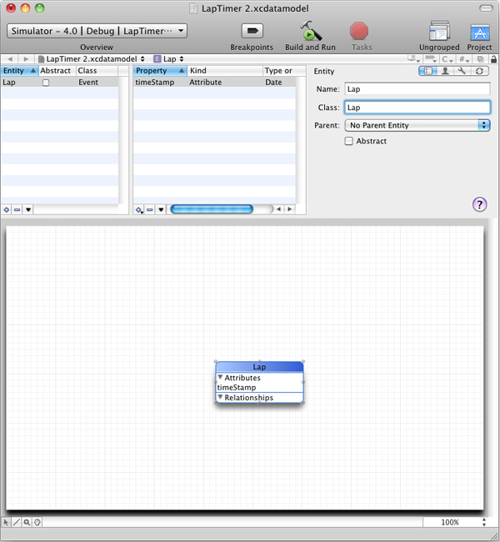Open the bookmarks popup in navigation bar

(x=413, y=59)
